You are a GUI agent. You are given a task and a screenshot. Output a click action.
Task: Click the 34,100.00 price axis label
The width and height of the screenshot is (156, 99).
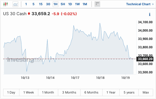(x=145, y=22)
